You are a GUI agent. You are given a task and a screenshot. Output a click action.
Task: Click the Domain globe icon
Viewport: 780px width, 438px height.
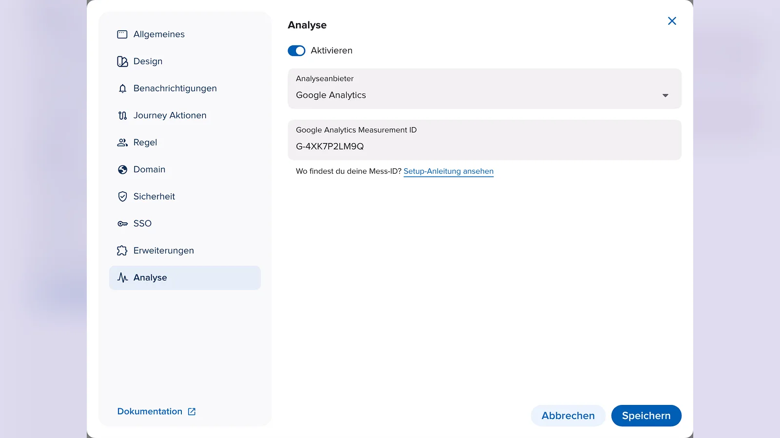pyautogui.click(x=122, y=169)
